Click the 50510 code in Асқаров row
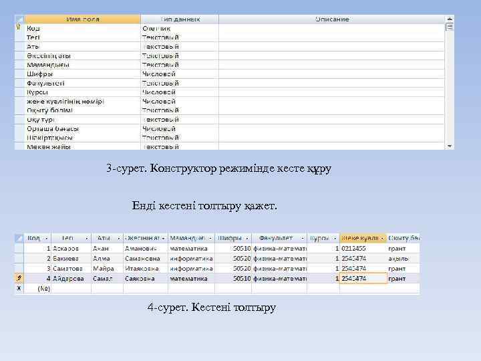Image resolution: width=481 pixels, height=361 pixels. pyautogui.click(x=233, y=248)
